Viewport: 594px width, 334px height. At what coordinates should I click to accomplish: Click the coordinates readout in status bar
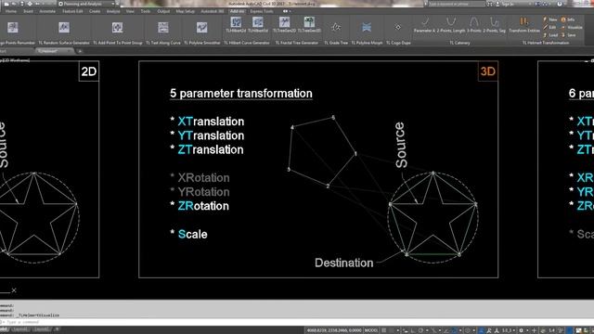334,330
